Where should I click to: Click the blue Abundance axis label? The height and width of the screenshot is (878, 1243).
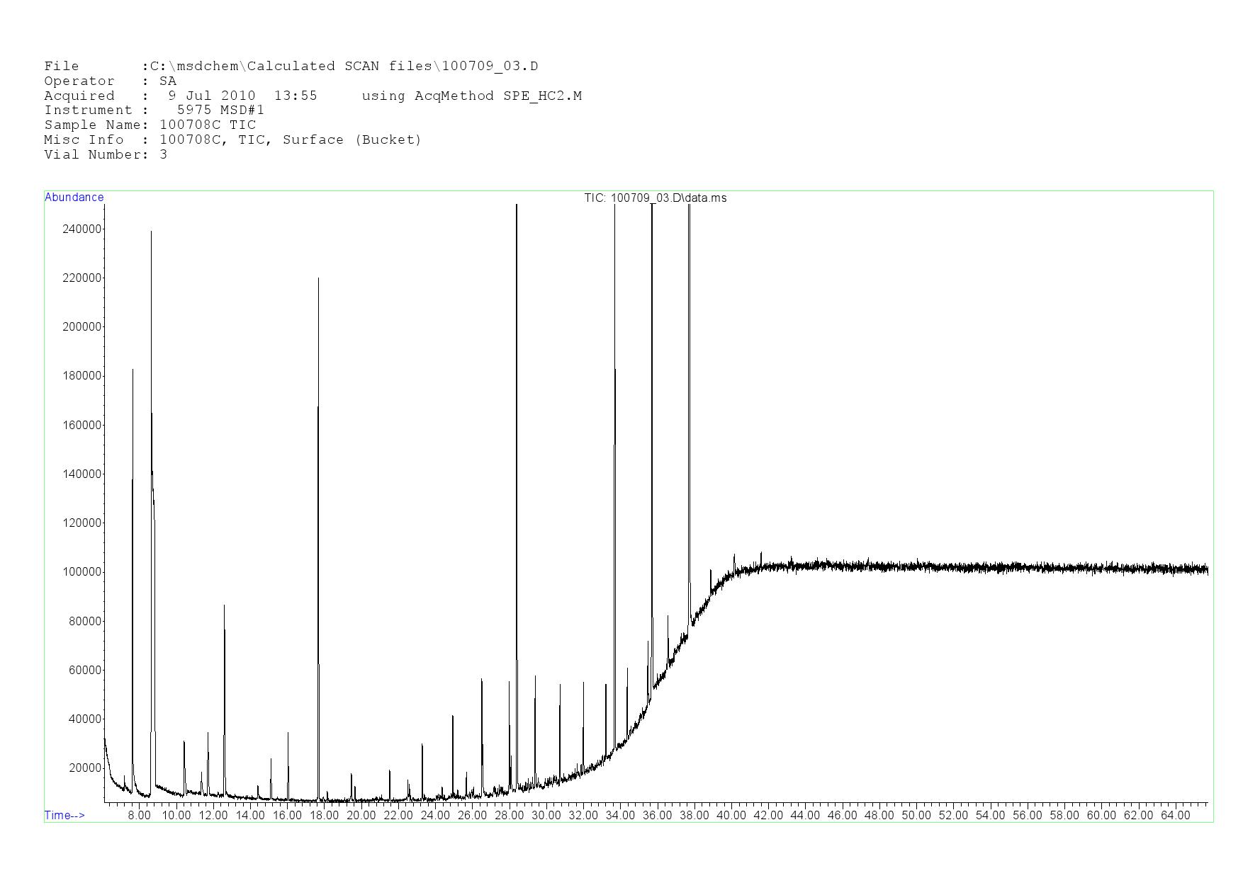[74, 198]
